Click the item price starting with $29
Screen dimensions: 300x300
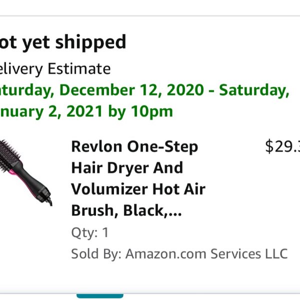click(282, 146)
